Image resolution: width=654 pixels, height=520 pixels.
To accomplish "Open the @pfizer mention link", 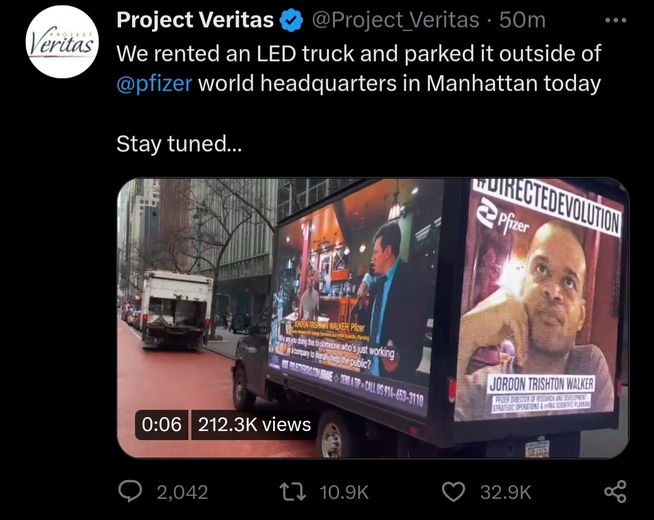I will (x=154, y=84).
